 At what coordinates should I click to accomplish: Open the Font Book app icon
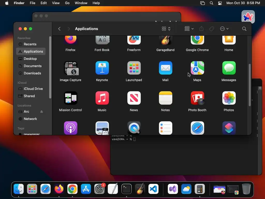[102, 40]
